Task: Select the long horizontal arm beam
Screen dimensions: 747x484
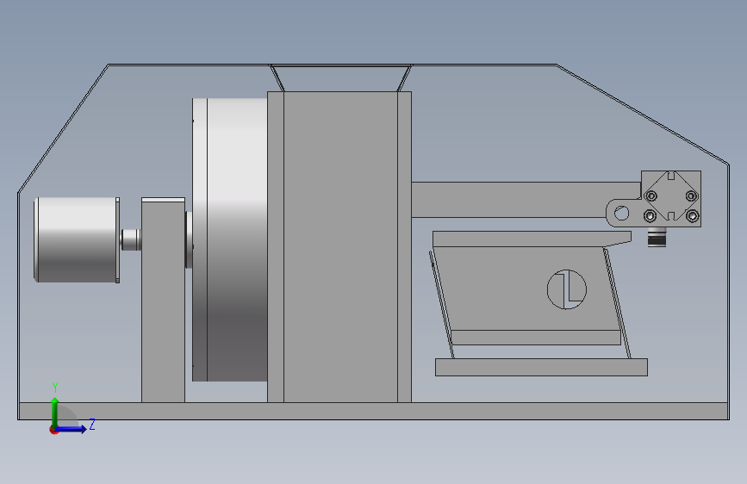Action: (524, 200)
